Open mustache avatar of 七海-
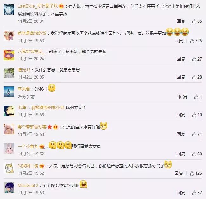Image resolution: width=206 pixels, height=199 pixels. click(x=9, y=111)
